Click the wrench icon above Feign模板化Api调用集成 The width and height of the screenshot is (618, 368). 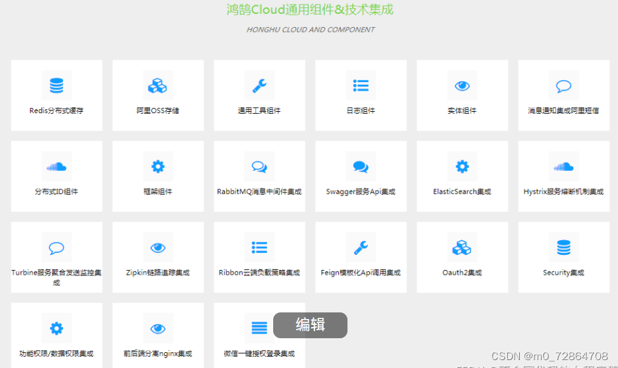click(x=361, y=248)
